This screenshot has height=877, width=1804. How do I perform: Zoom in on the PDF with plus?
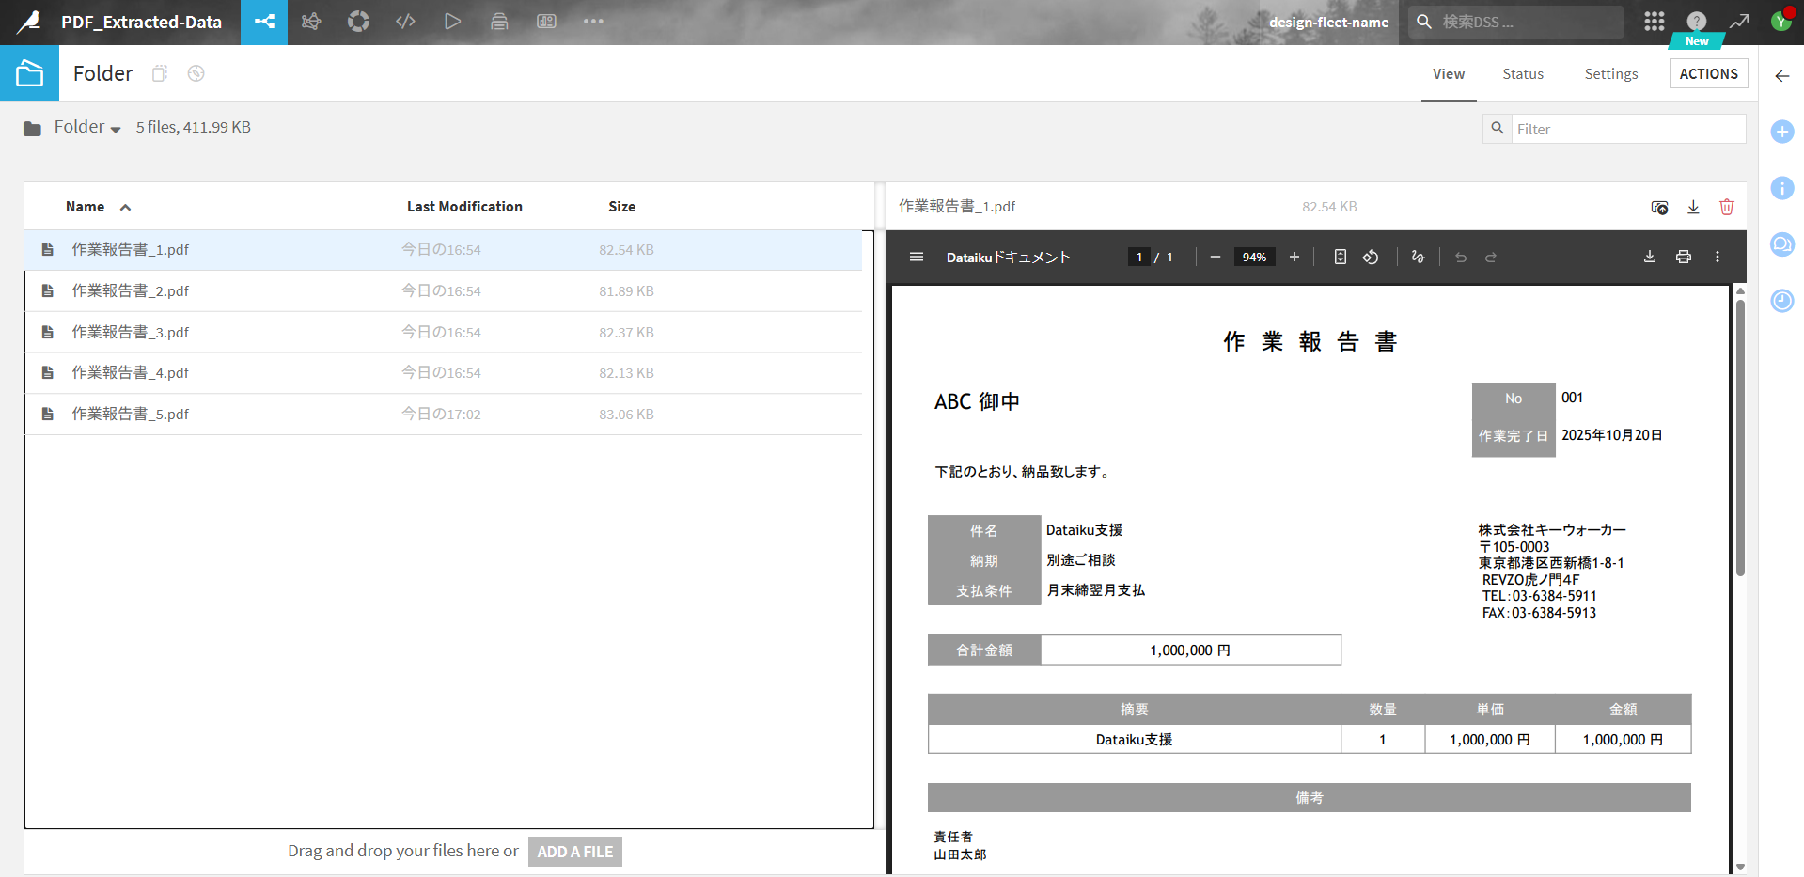[x=1294, y=257]
